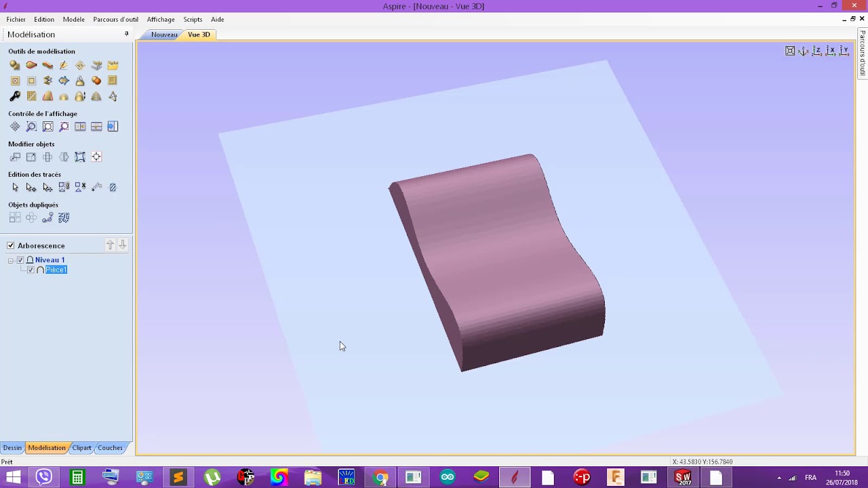View the model down the Z axis
The height and width of the screenshot is (488, 868).
(817, 51)
